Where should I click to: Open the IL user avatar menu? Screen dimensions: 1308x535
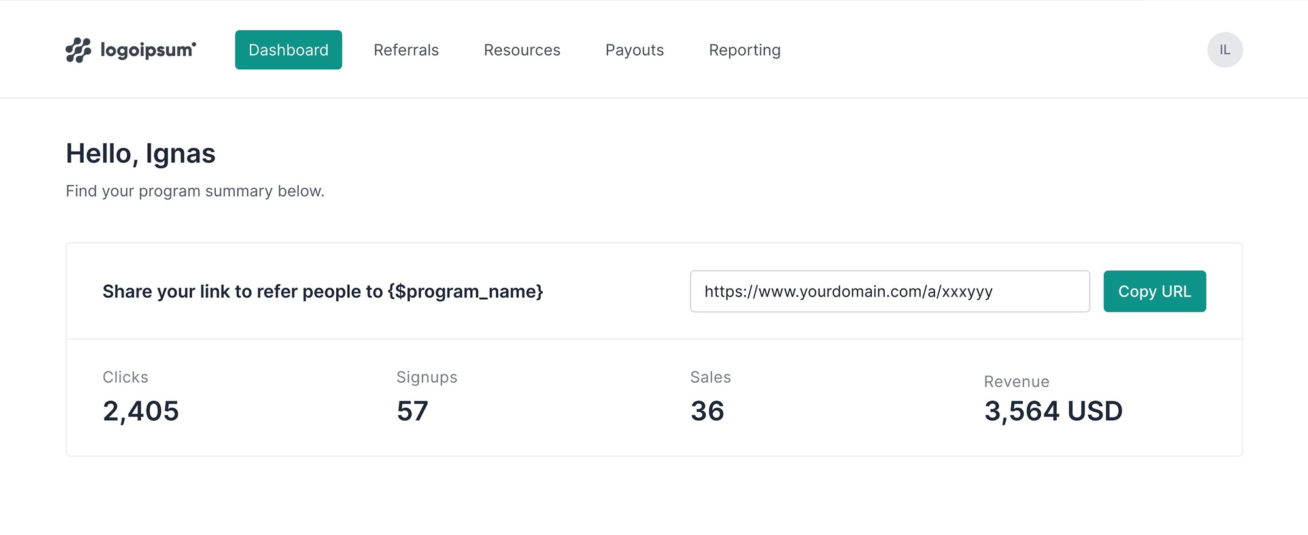[1224, 50]
